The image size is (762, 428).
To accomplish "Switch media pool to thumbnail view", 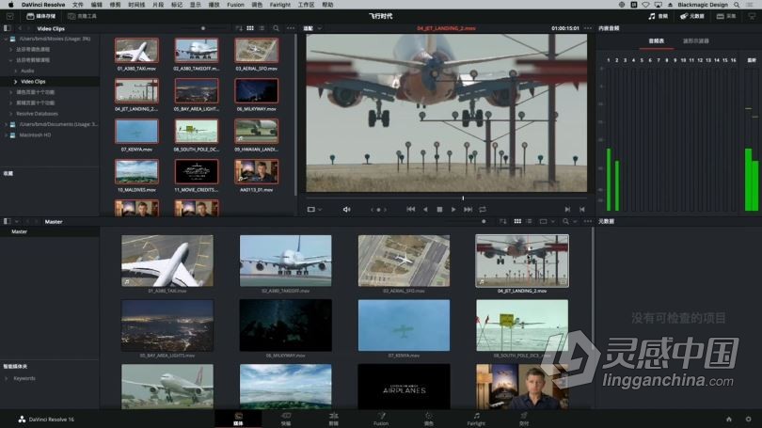I will tap(517, 221).
